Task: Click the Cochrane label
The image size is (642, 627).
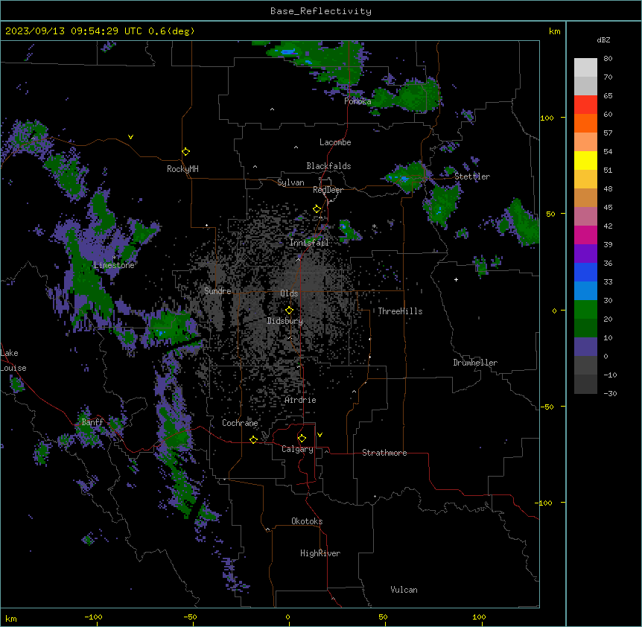Action: pyautogui.click(x=240, y=423)
